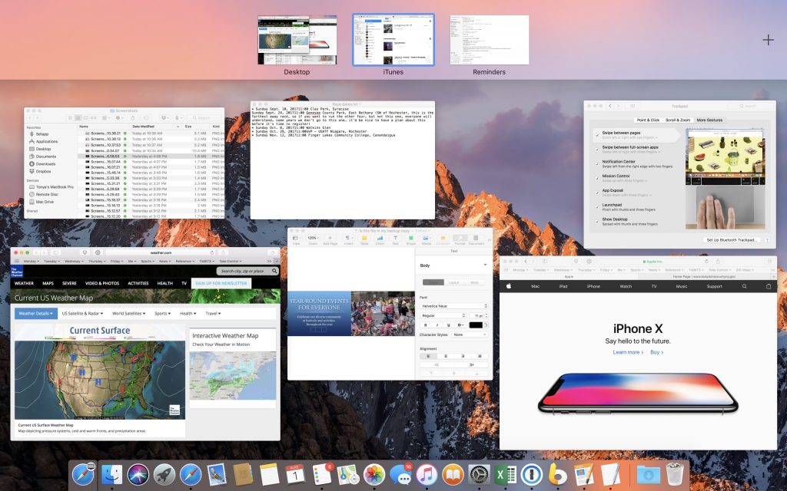Click the Trash icon in Dock
The width and height of the screenshot is (787, 491).
(x=675, y=475)
